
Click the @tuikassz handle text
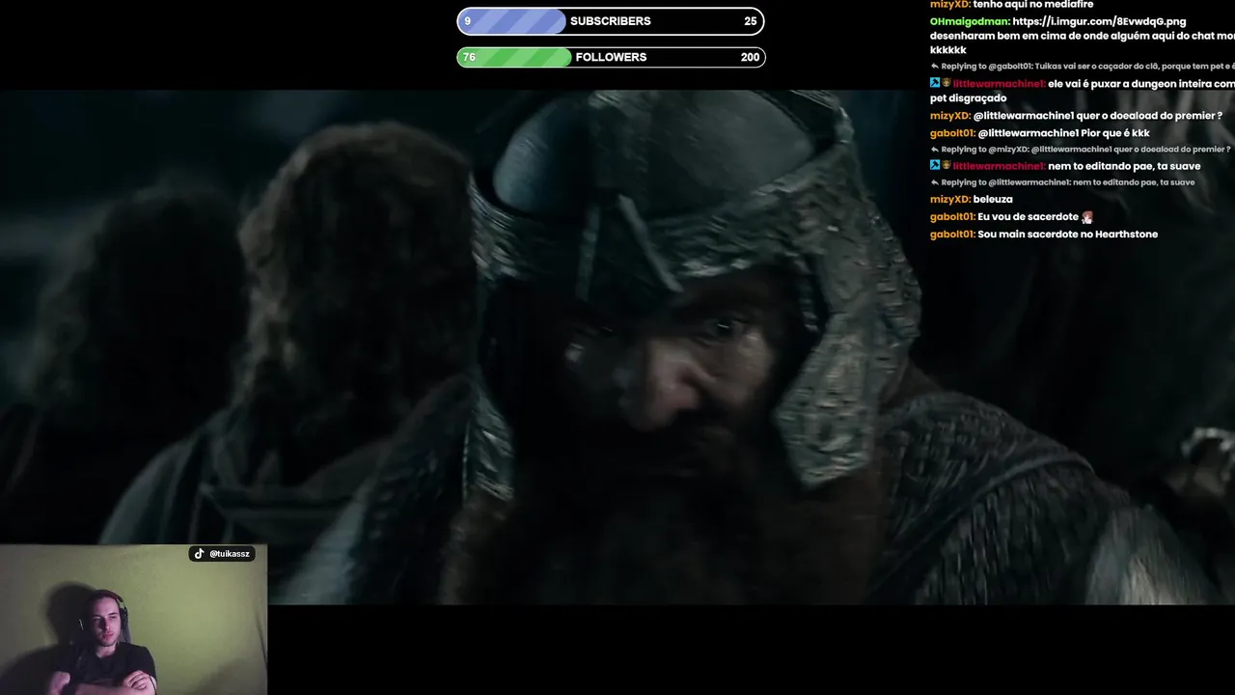tap(230, 554)
